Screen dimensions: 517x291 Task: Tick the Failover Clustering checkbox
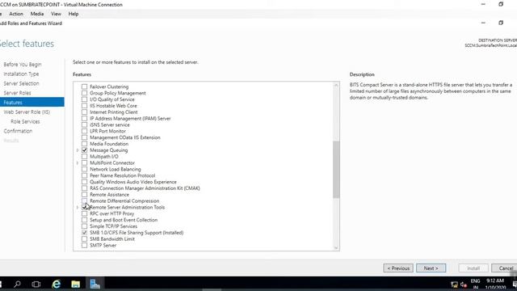tap(84, 86)
